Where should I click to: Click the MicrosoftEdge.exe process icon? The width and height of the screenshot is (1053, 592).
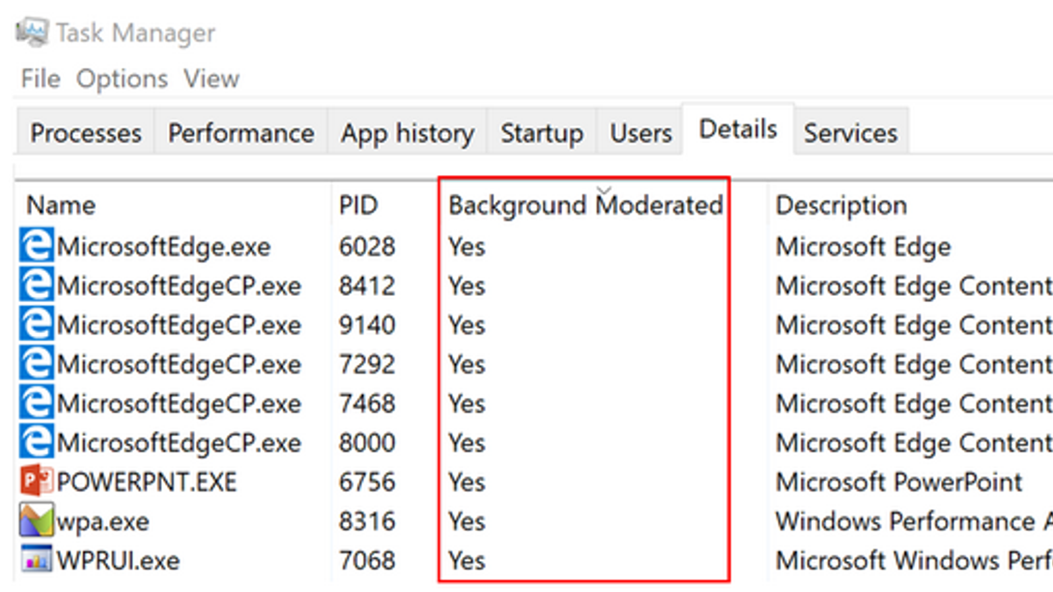pos(36,246)
